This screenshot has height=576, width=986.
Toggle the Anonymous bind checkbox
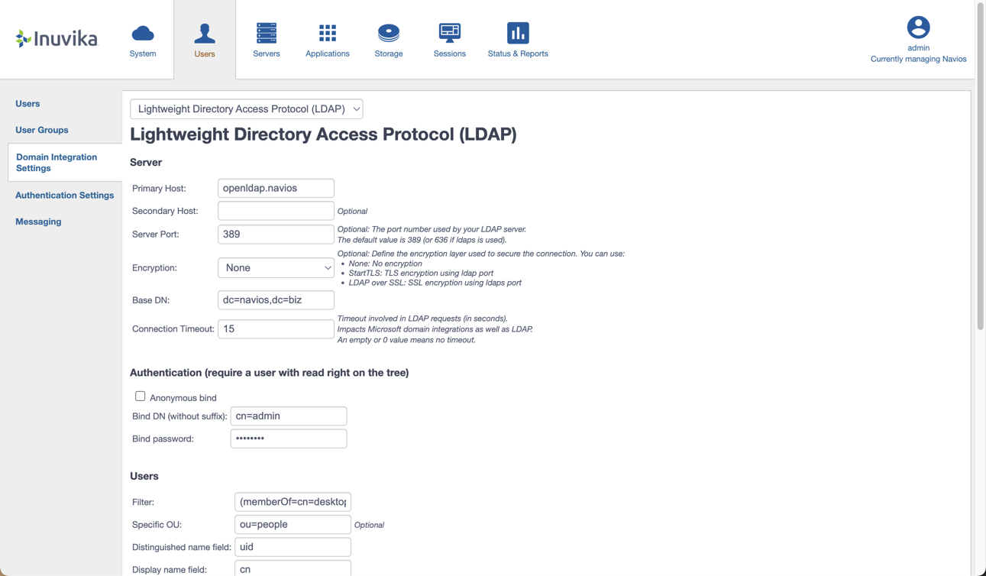point(140,396)
